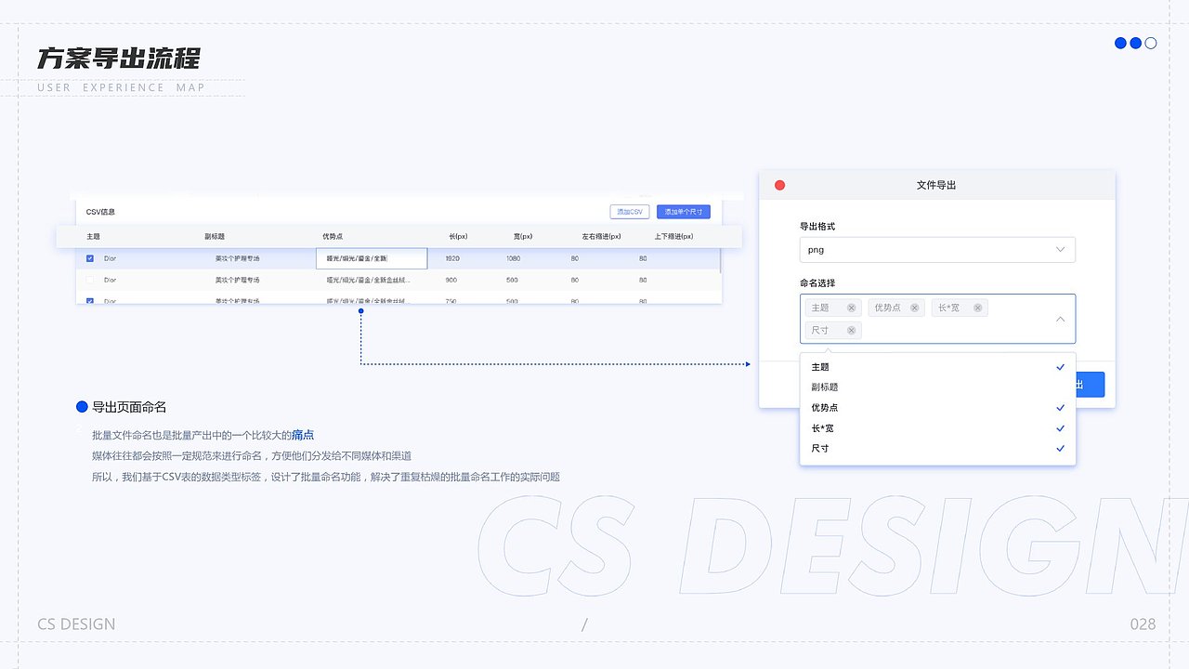This screenshot has width=1189, height=669.
Task: Check the second Dior row (900 length)
Action: coord(90,280)
